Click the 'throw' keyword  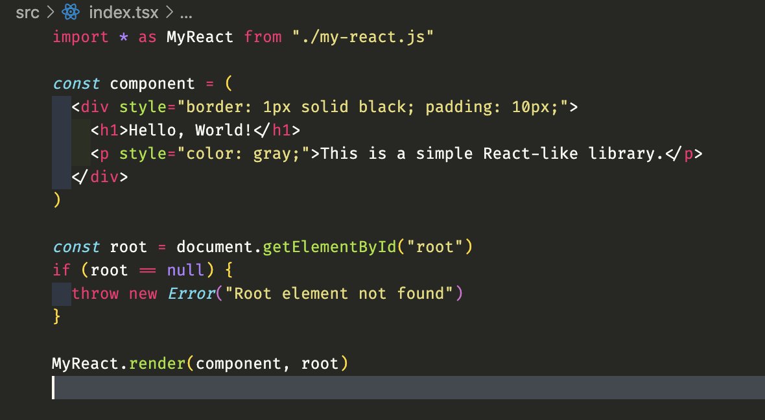(x=95, y=294)
